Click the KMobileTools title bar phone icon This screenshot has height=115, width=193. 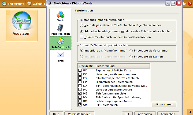(x=50, y=3)
